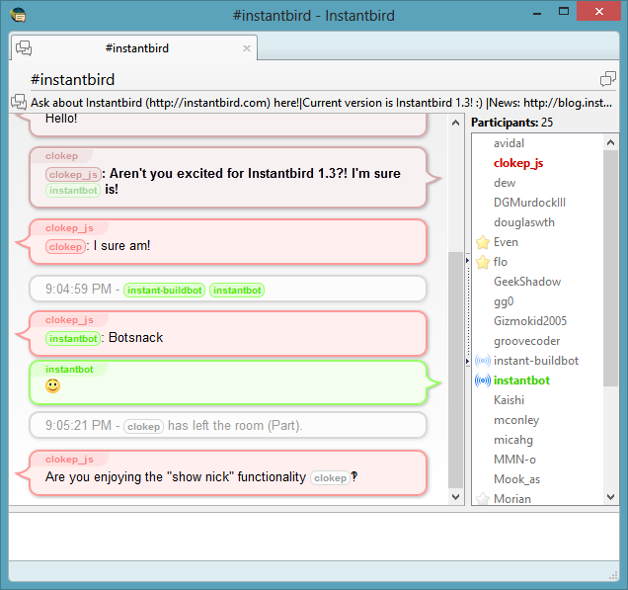Select participant mconley
The height and width of the screenshot is (590, 628).
tap(538, 420)
